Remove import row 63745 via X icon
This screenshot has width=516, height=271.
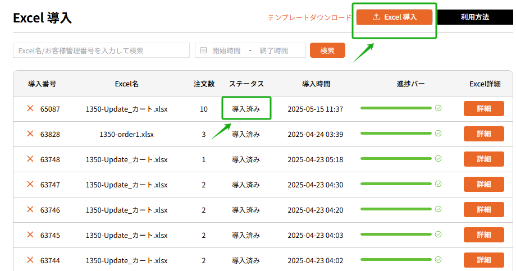coord(30,235)
